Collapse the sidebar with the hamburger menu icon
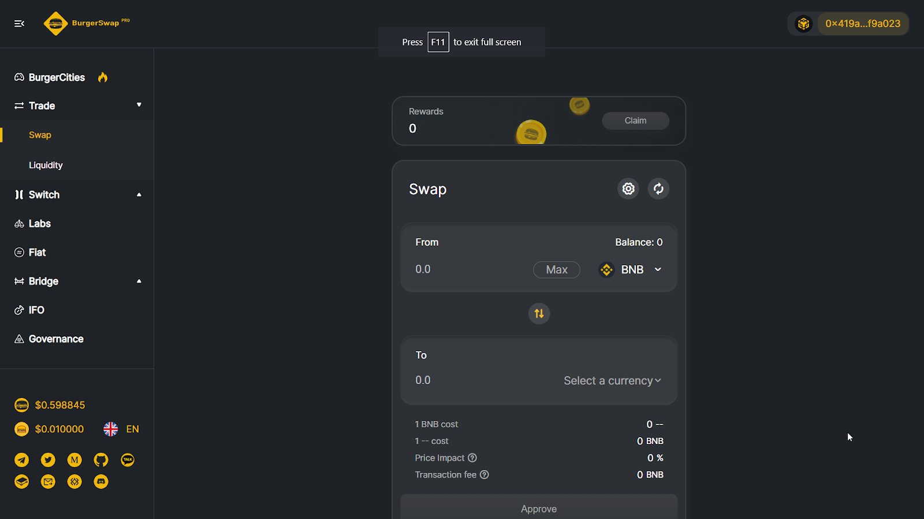 (19, 24)
